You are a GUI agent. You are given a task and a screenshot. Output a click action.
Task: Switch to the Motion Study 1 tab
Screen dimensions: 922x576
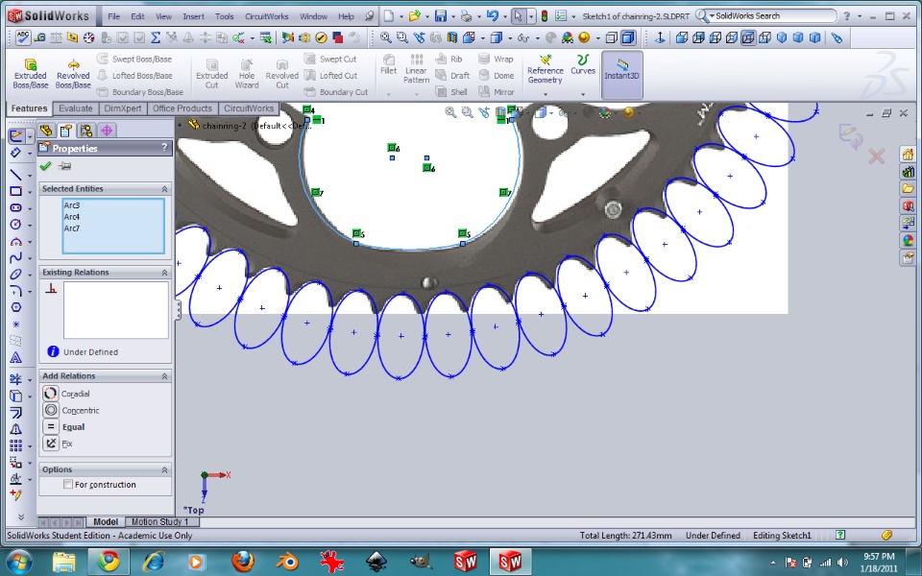pos(160,521)
